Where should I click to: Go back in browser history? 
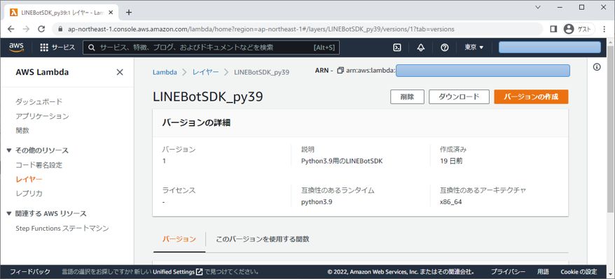point(11,29)
